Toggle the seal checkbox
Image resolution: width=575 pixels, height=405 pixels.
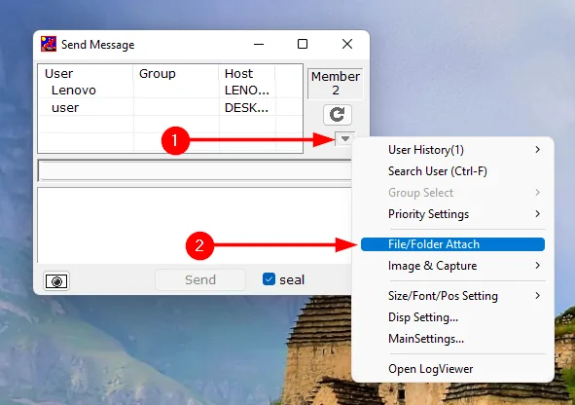tap(269, 279)
